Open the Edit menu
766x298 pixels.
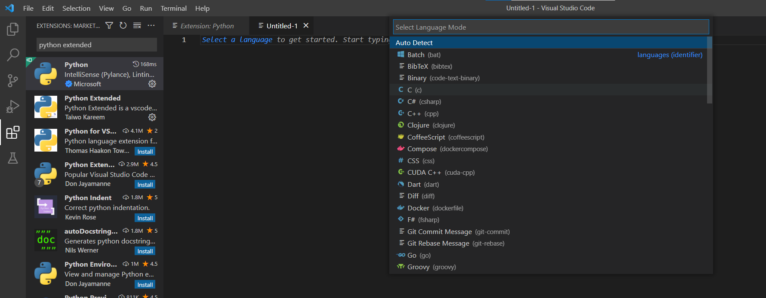point(48,8)
